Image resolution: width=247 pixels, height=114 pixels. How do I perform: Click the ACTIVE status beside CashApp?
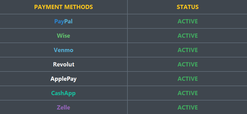188,93
